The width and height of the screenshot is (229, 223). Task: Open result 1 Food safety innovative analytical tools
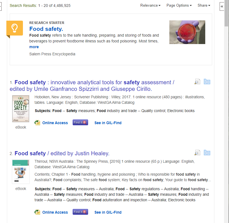click(x=92, y=86)
